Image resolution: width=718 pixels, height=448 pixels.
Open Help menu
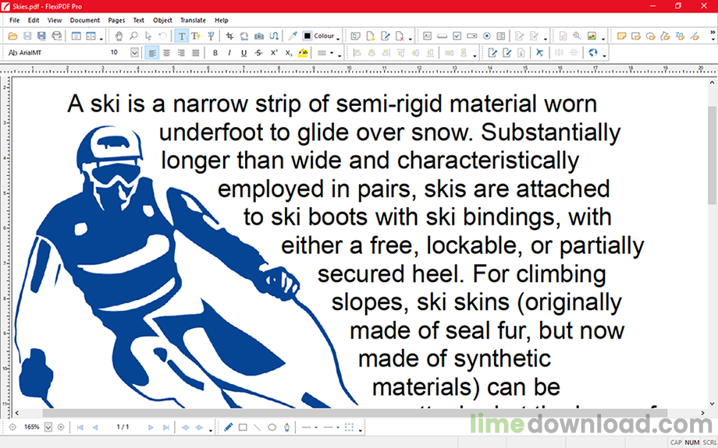[x=221, y=20]
